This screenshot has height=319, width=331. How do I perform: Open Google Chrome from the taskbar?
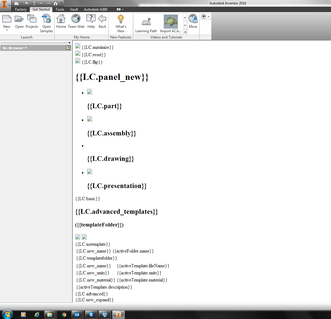(x=64, y=315)
